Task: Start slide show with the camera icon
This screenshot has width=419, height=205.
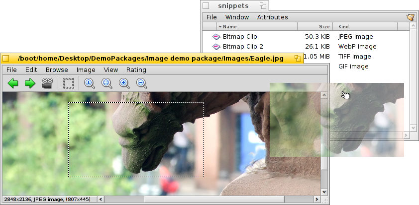Action: [47, 83]
